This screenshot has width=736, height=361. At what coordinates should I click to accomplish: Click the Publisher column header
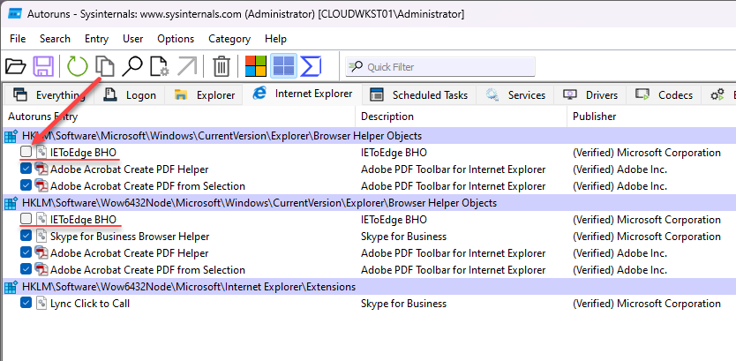(594, 117)
